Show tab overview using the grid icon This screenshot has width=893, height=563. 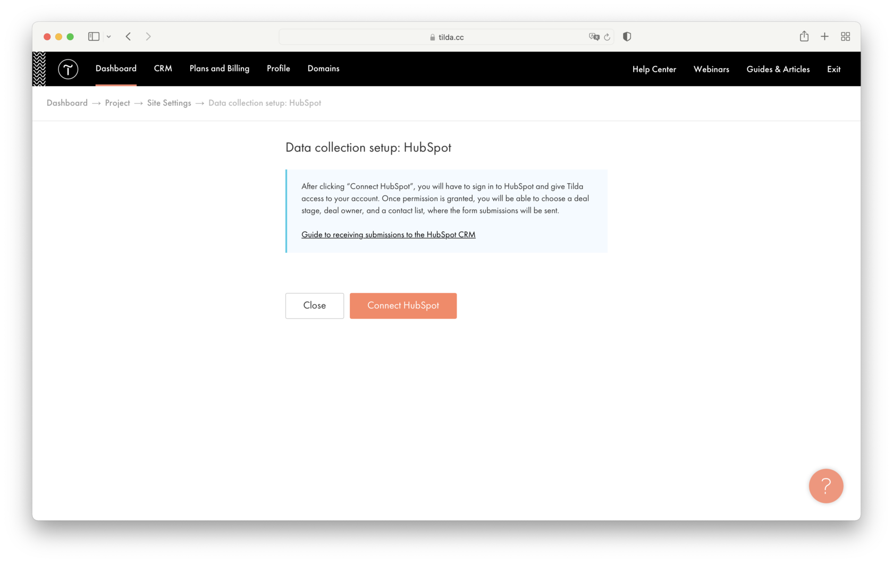click(x=846, y=36)
